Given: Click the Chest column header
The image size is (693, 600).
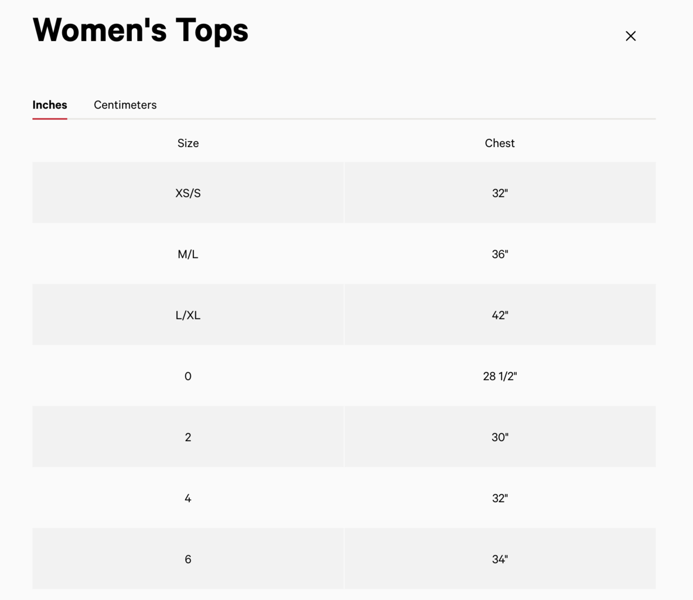Looking at the screenshot, I should coord(499,143).
